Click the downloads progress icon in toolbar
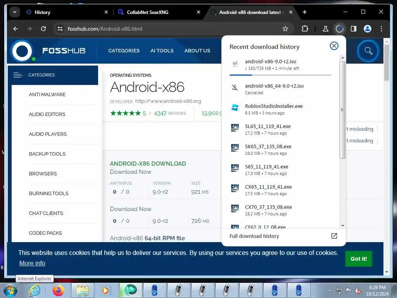Image resolution: width=397 pixels, height=298 pixels. pos(340,29)
